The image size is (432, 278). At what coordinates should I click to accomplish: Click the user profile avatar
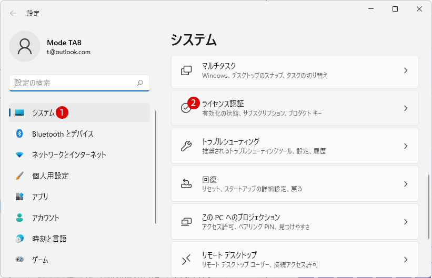click(x=25, y=46)
